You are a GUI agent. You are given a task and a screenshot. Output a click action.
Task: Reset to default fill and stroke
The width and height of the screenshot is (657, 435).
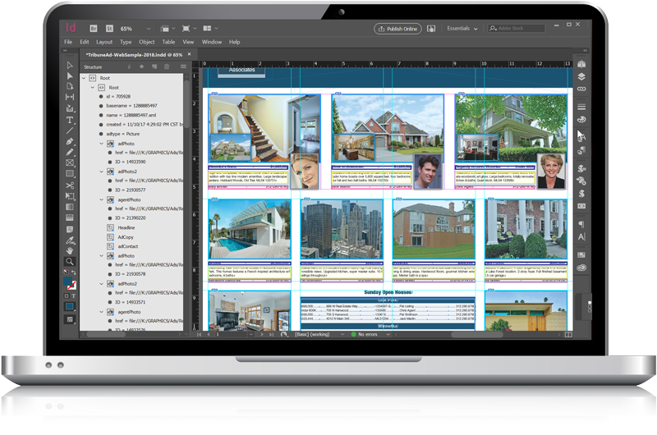coord(66,272)
